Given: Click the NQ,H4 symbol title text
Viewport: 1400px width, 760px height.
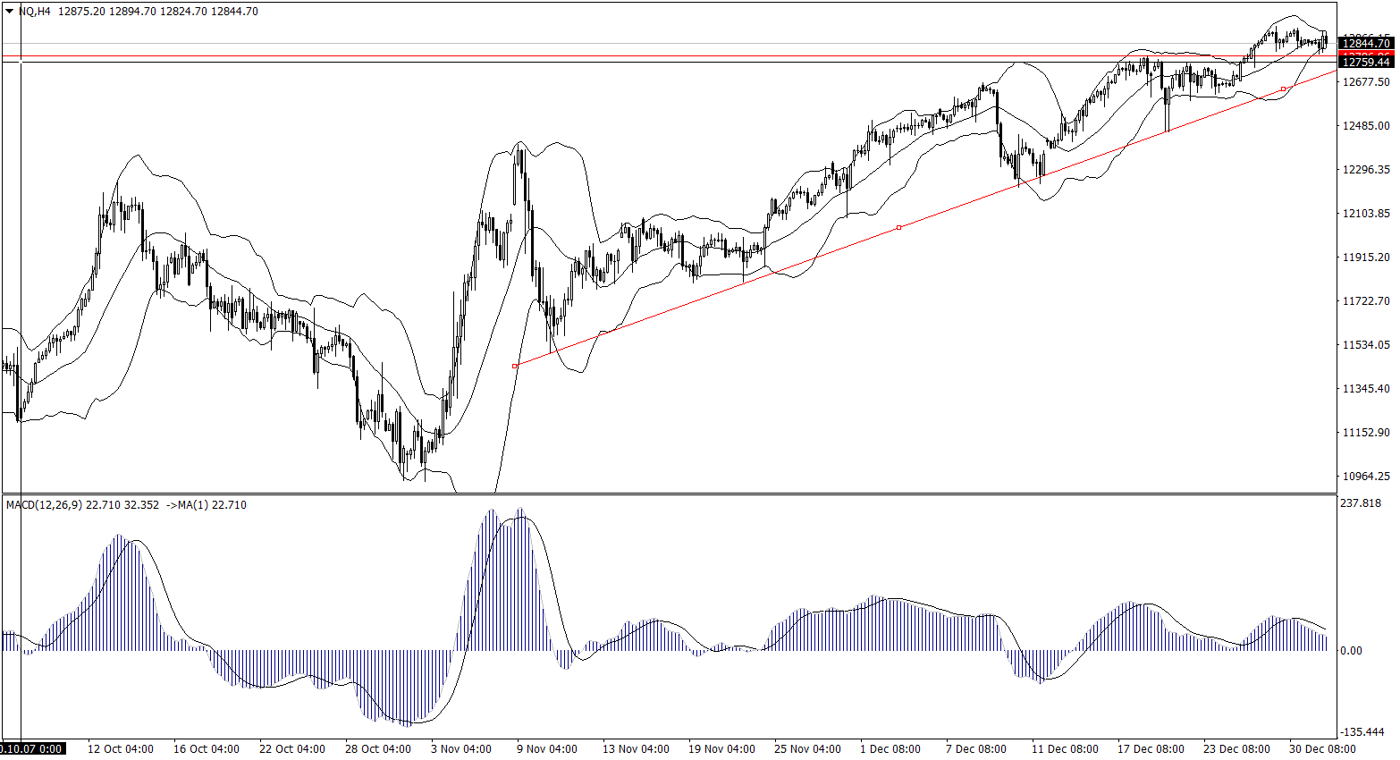Looking at the screenshot, I should click(34, 12).
